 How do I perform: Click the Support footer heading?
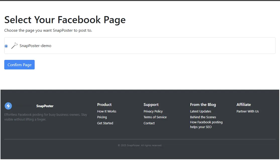point(151,104)
